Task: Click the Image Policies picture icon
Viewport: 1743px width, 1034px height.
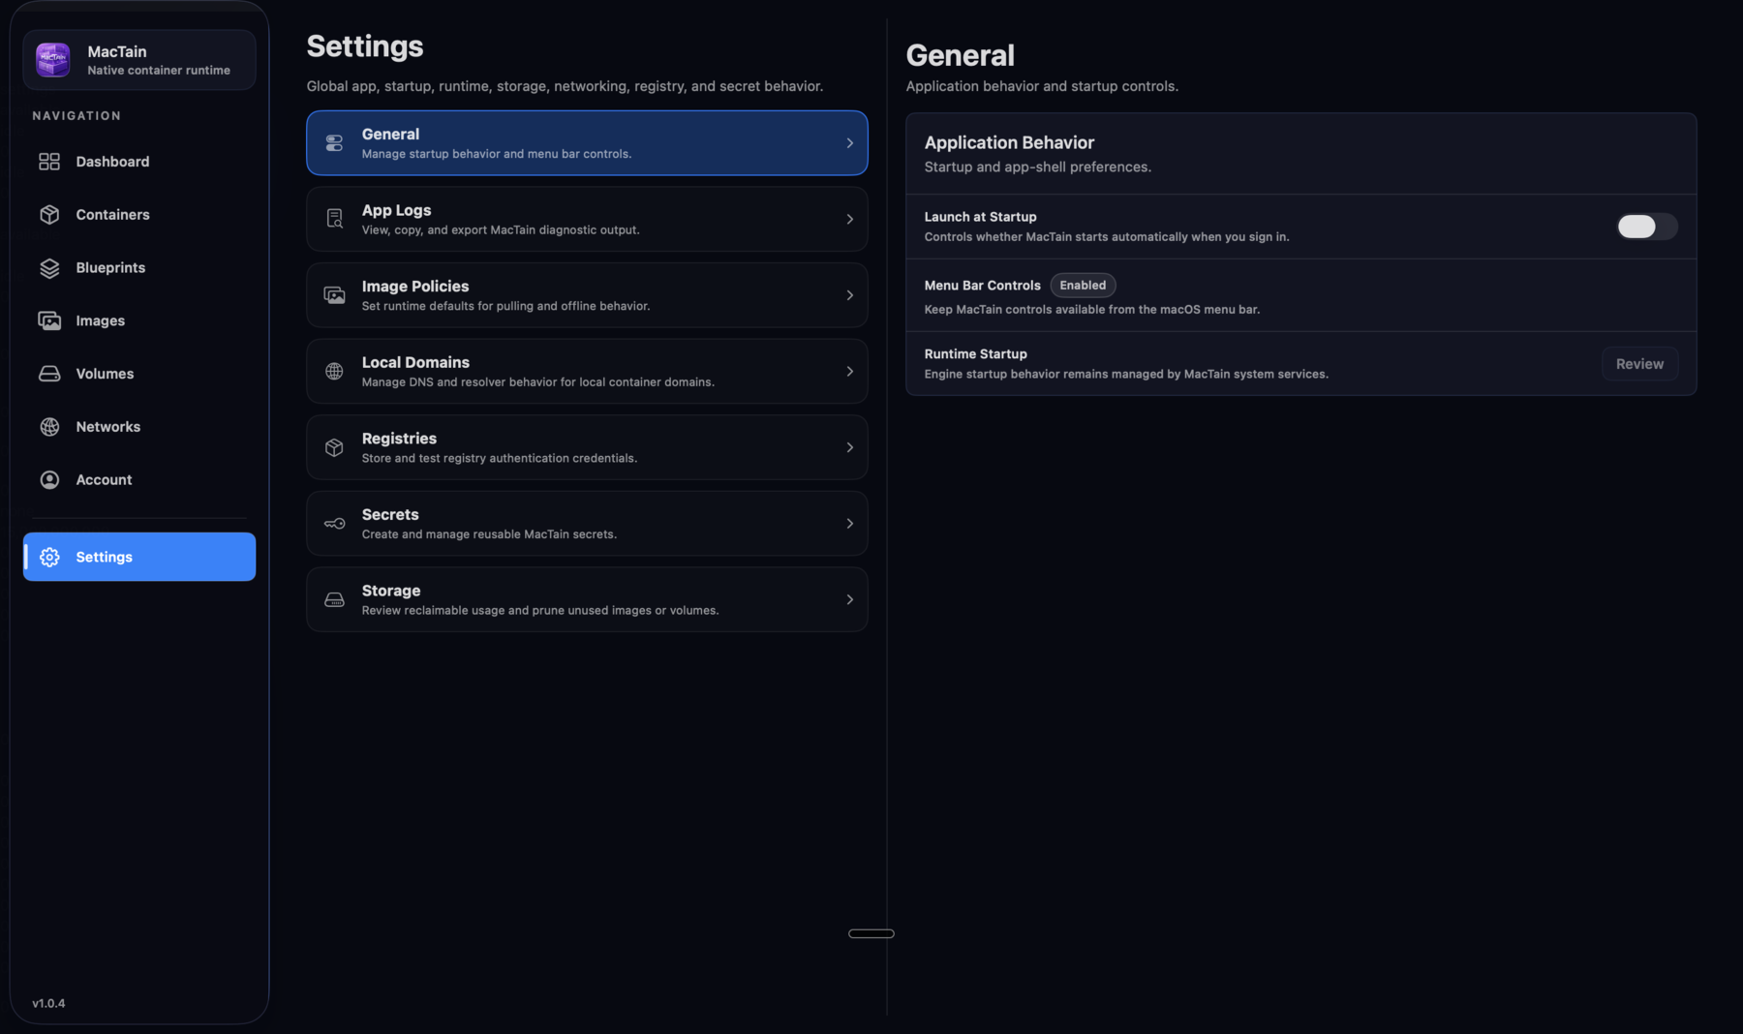Action: pyautogui.click(x=334, y=295)
